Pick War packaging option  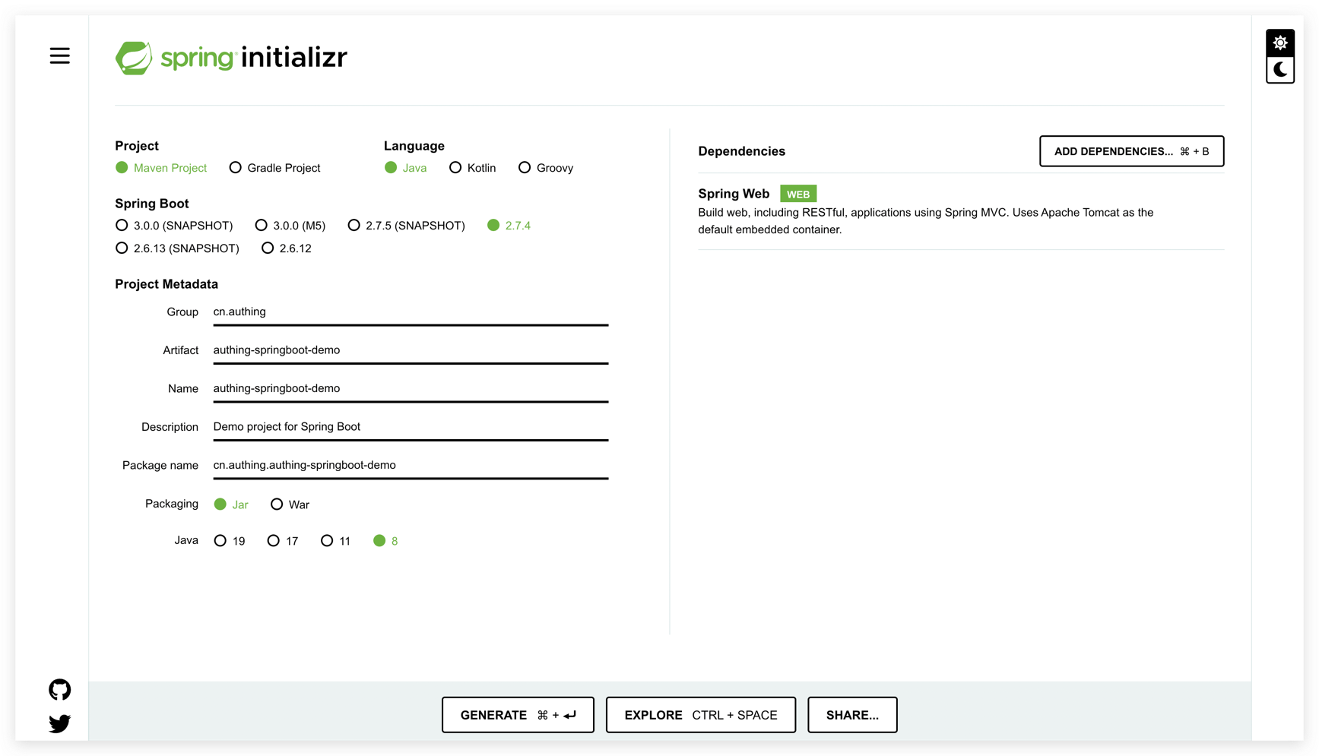[x=277, y=505]
